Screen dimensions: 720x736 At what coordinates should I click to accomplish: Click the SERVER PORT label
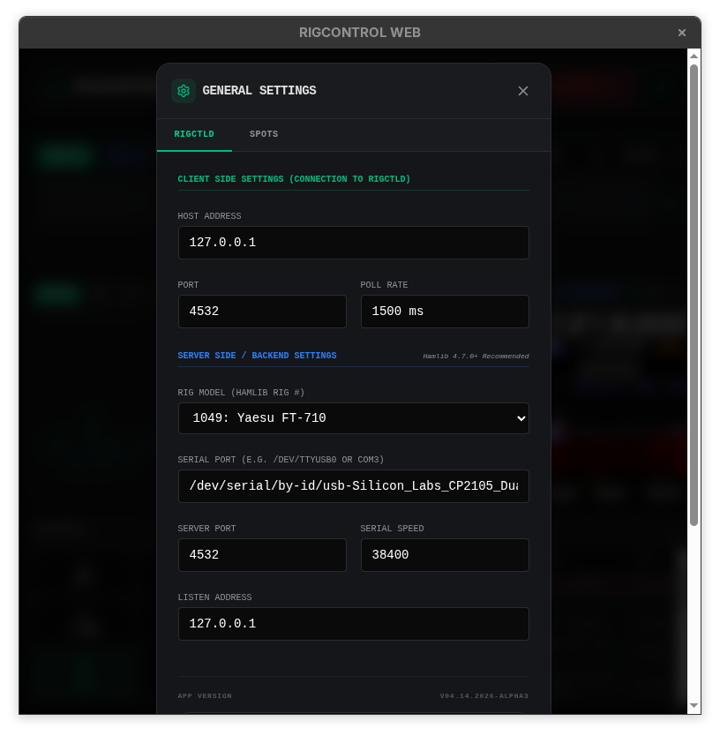pos(207,529)
